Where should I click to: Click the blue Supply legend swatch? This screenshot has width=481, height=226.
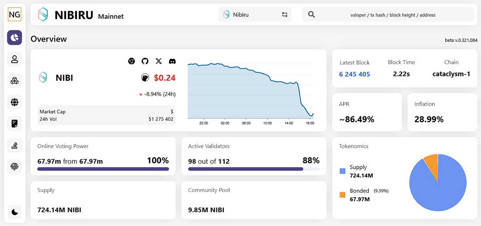pos(342,171)
